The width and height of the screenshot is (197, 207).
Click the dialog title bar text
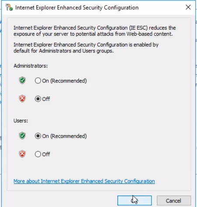pos(77,7)
